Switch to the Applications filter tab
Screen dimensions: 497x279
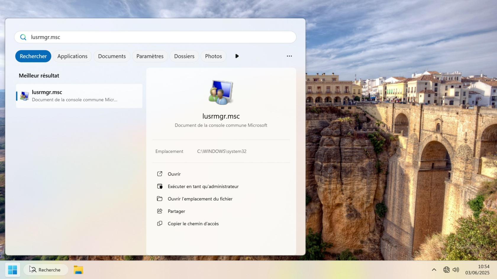tap(72, 56)
